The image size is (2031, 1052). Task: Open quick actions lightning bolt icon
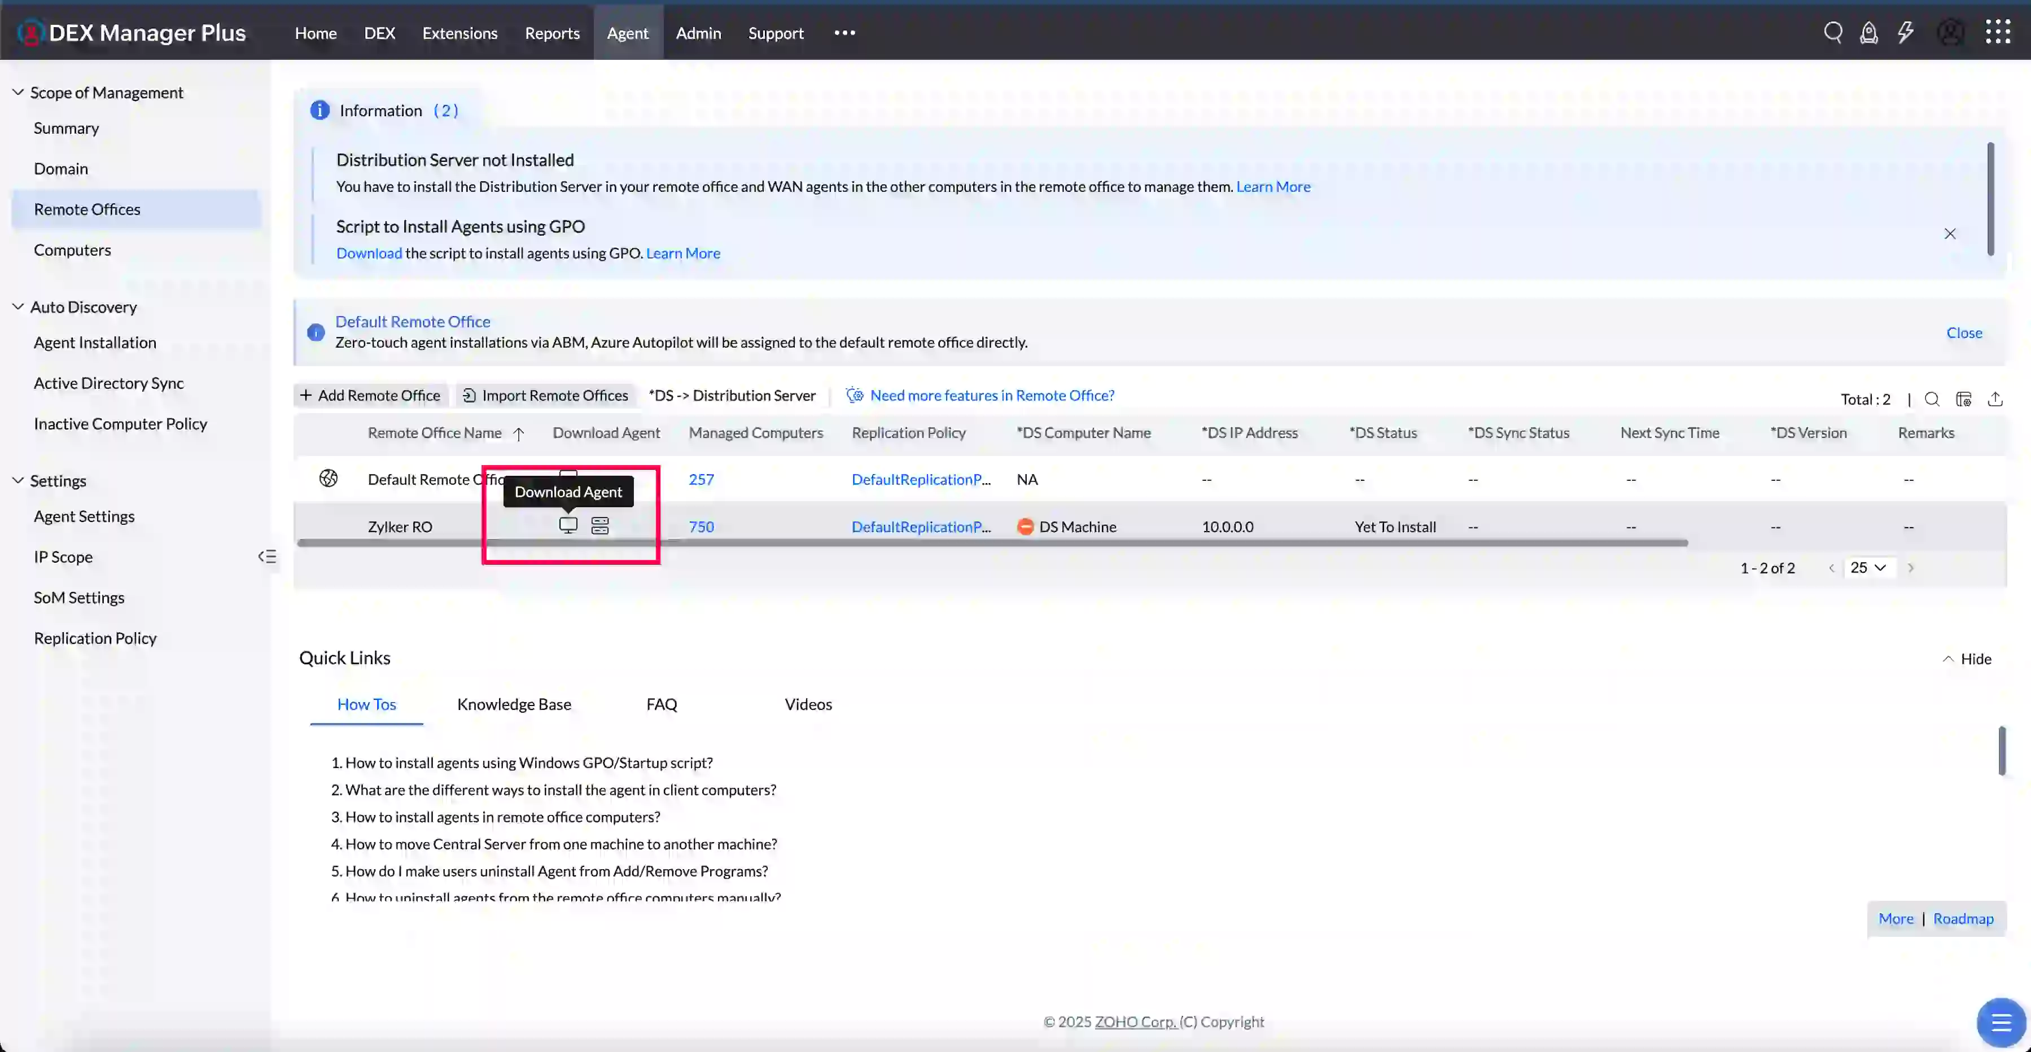click(x=1906, y=32)
